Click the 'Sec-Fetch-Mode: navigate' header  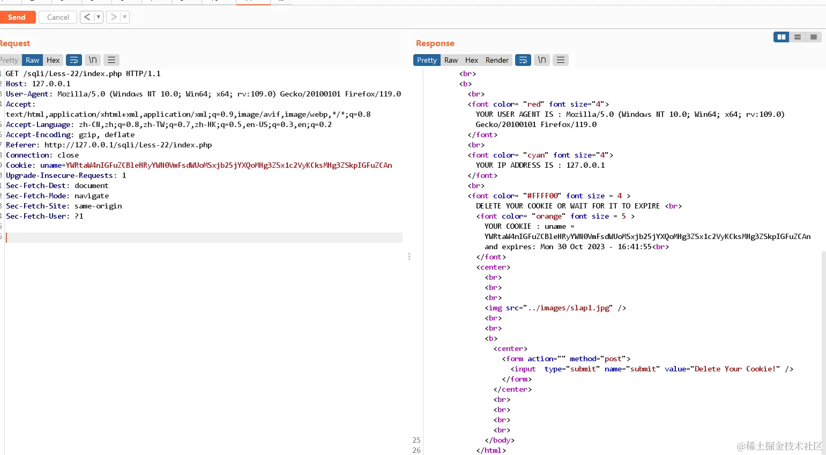click(57, 196)
